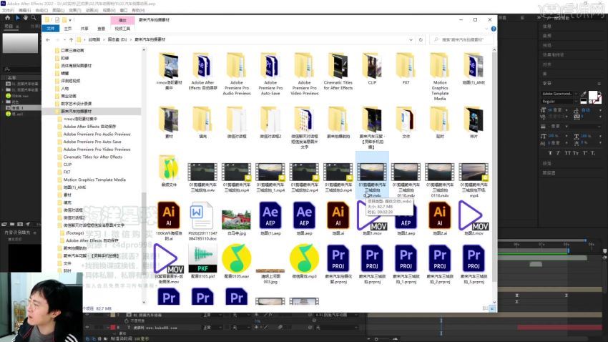Refresh the Explorer address bar location
This screenshot has width=608, height=342.
coord(421,39)
